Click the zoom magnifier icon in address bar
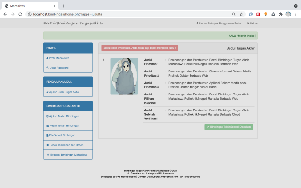Image resolution: width=301 pixels, height=188 pixels. tap(234, 14)
